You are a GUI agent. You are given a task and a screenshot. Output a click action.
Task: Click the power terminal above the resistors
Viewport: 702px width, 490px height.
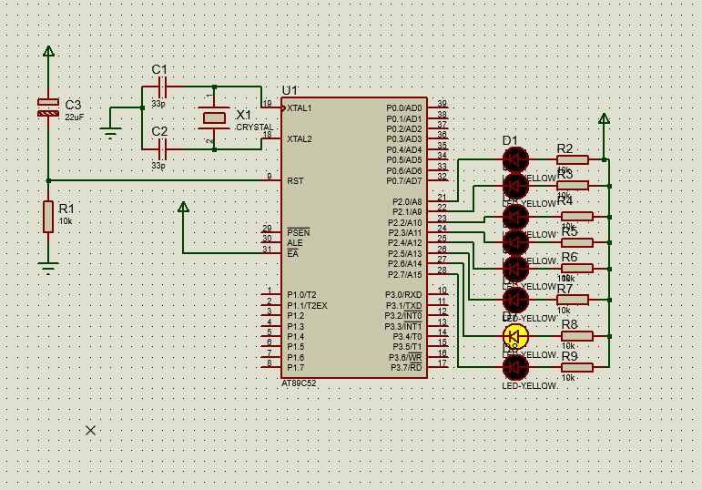coord(604,118)
